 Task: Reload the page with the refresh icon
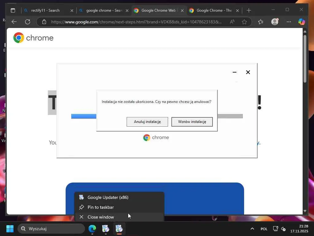pos(28,22)
